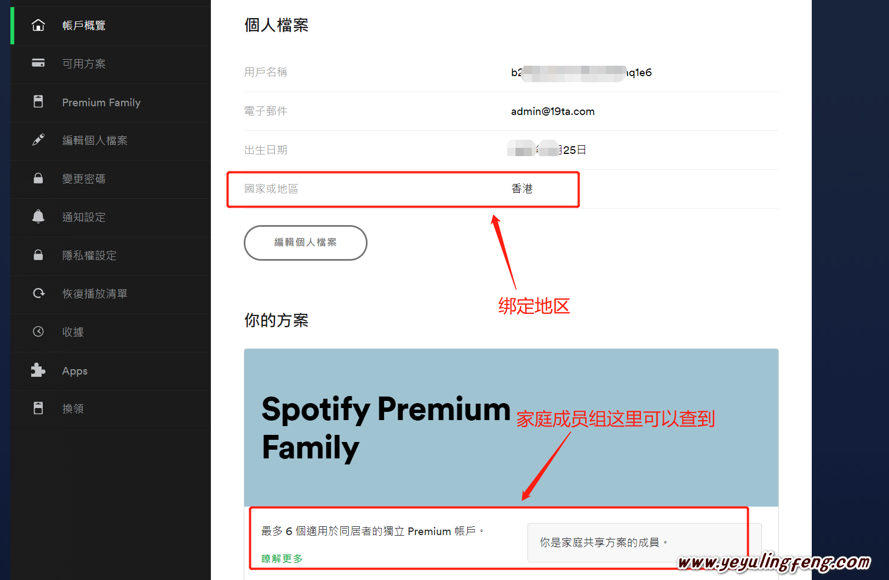
Task: Click the 香港 country value row
Action: [511, 189]
